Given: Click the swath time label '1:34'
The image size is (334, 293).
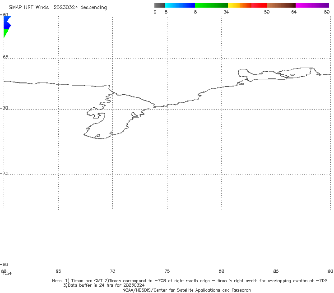Looking at the screenshot, I should coord(8,274).
